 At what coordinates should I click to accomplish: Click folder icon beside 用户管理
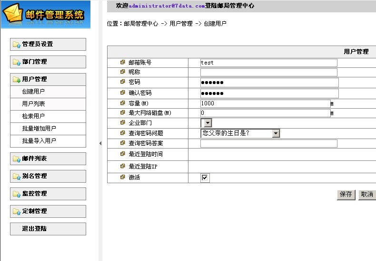click(x=17, y=79)
